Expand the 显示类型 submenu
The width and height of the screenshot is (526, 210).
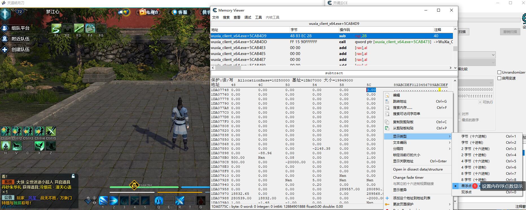tap(418, 136)
